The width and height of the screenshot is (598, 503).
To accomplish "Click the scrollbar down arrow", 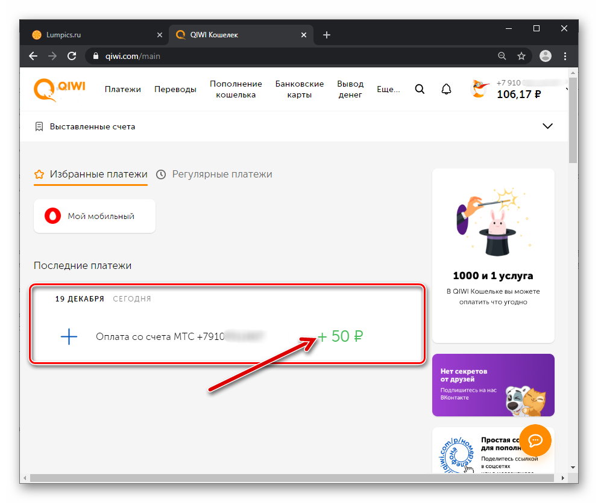I will [x=573, y=468].
